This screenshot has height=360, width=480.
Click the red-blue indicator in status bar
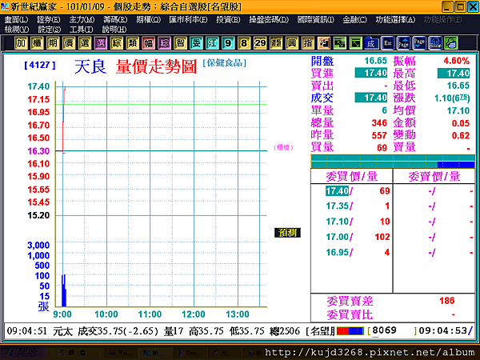350,331
